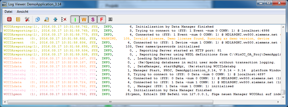Toggle the orange W warning filter
The height and width of the screenshot is (107, 288).
click(x=84, y=19)
